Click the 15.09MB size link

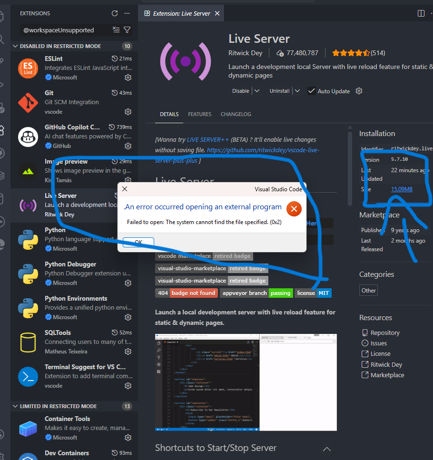click(x=402, y=189)
